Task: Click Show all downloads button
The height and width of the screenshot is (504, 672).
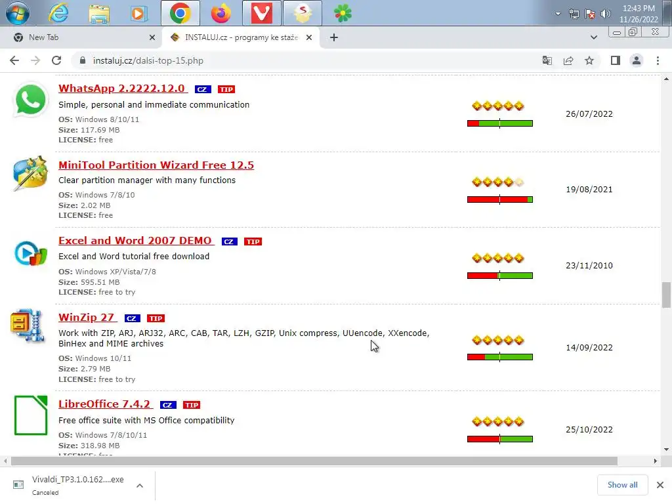Action: tap(622, 485)
